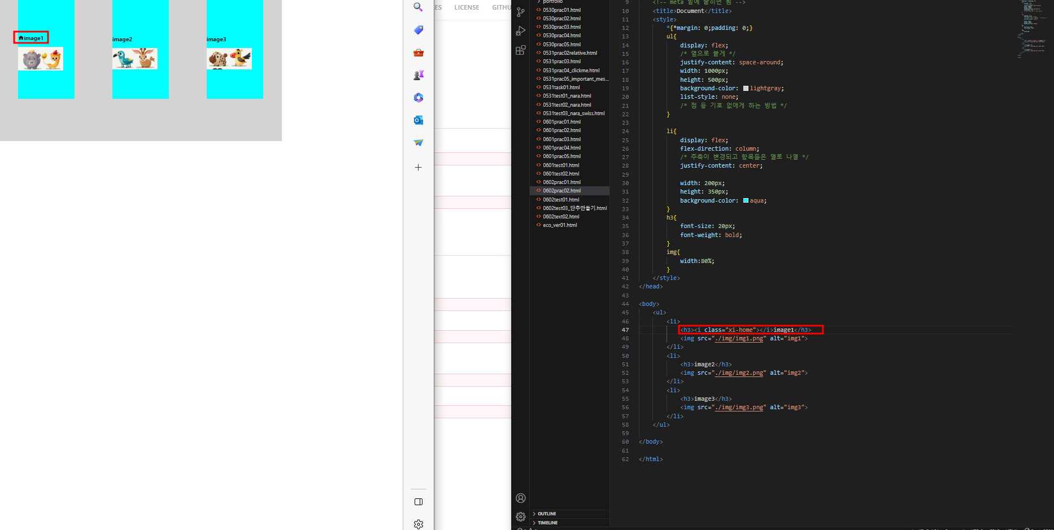The height and width of the screenshot is (530, 1054).
Task: Open file 0601prac02.html
Action: [x=561, y=130]
